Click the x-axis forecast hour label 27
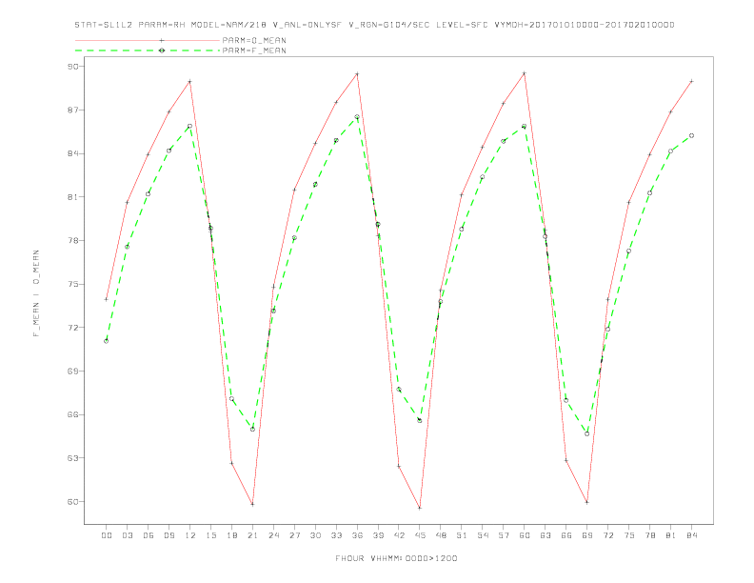Screen dimensions: 754x583 294,535
